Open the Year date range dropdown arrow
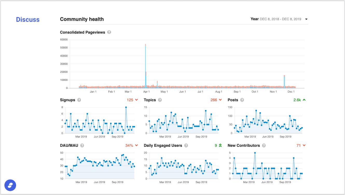Viewport: 345px width, 195px height. [x=306, y=19]
